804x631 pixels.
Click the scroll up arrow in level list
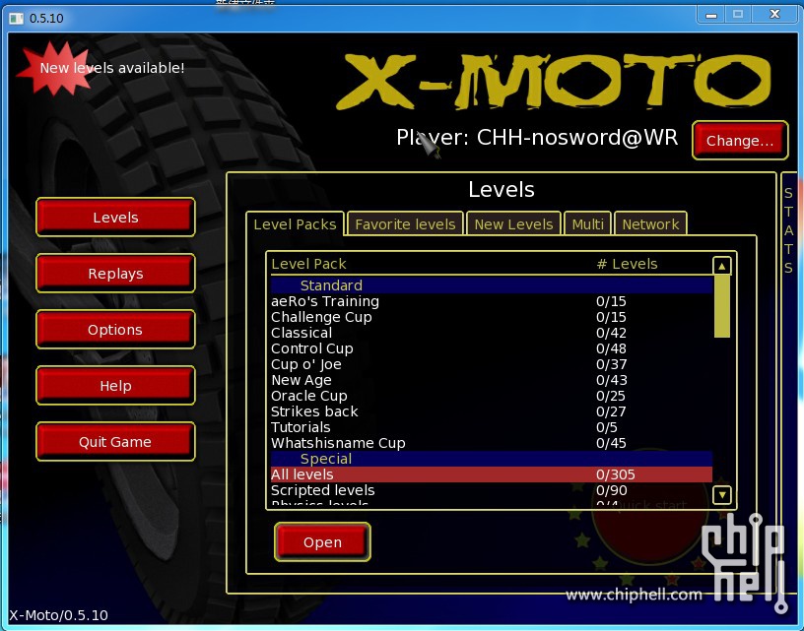tap(721, 266)
